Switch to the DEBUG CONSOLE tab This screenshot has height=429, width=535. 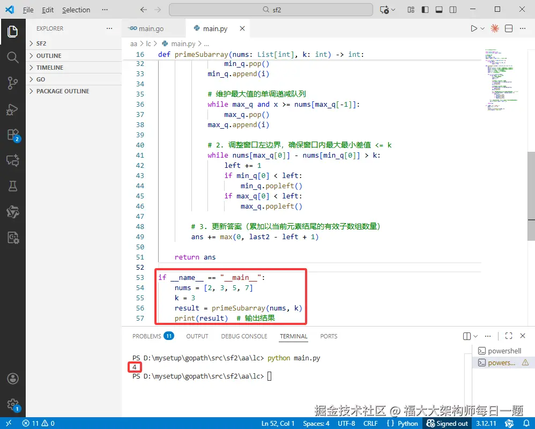pos(244,336)
